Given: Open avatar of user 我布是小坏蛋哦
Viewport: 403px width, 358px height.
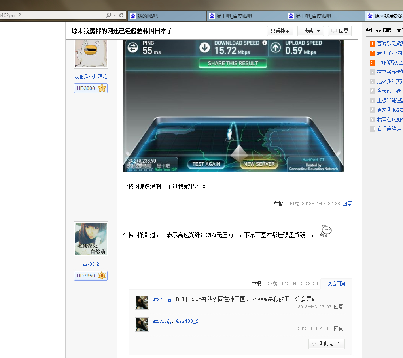Looking at the screenshot, I should tap(91, 54).
